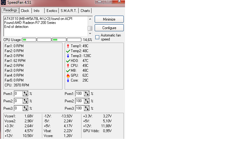Image resolution: width=250 pixels, height=141 pixels.
Task: Click the Vbat 2,22V reading
Action: click(58, 131)
